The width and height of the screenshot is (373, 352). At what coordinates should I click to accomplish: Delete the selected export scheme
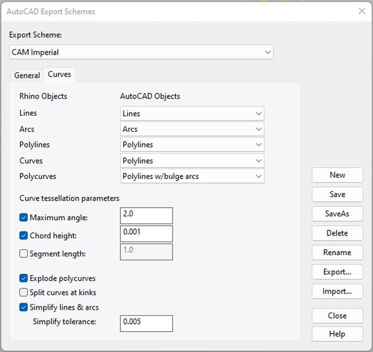tap(337, 233)
